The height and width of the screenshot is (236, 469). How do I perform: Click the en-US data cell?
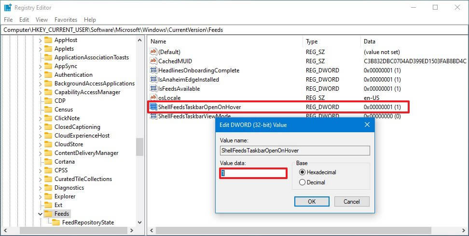[x=372, y=98]
